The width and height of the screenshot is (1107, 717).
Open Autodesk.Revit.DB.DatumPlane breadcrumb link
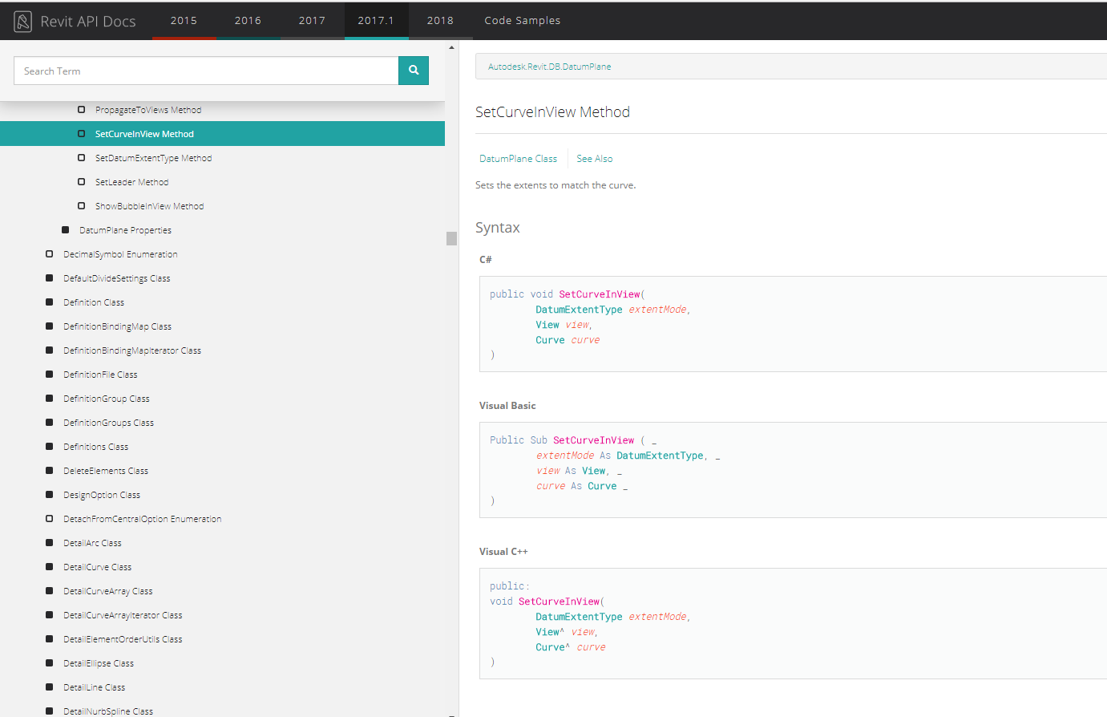[549, 67]
